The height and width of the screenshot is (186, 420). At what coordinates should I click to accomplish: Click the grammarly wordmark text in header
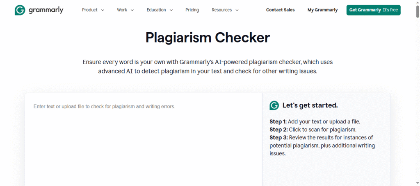(x=46, y=10)
